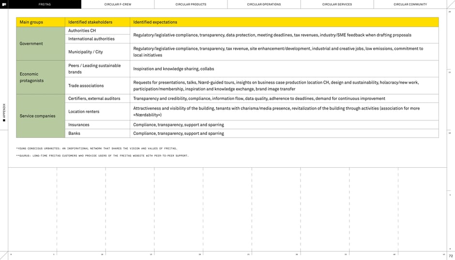
Task: Open the FREITAG tab
Action: click(x=45, y=4)
